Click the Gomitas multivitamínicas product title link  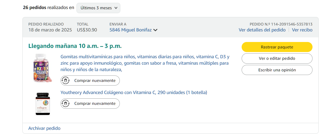[x=145, y=63]
